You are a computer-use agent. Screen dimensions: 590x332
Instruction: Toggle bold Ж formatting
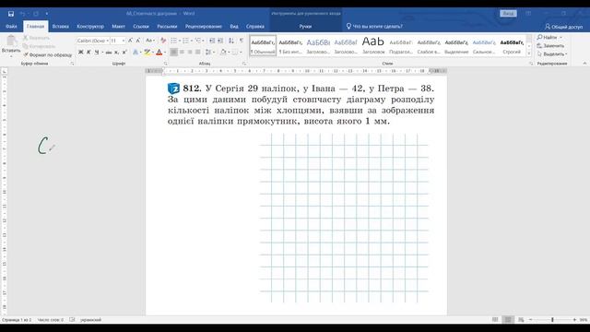[x=80, y=52]
